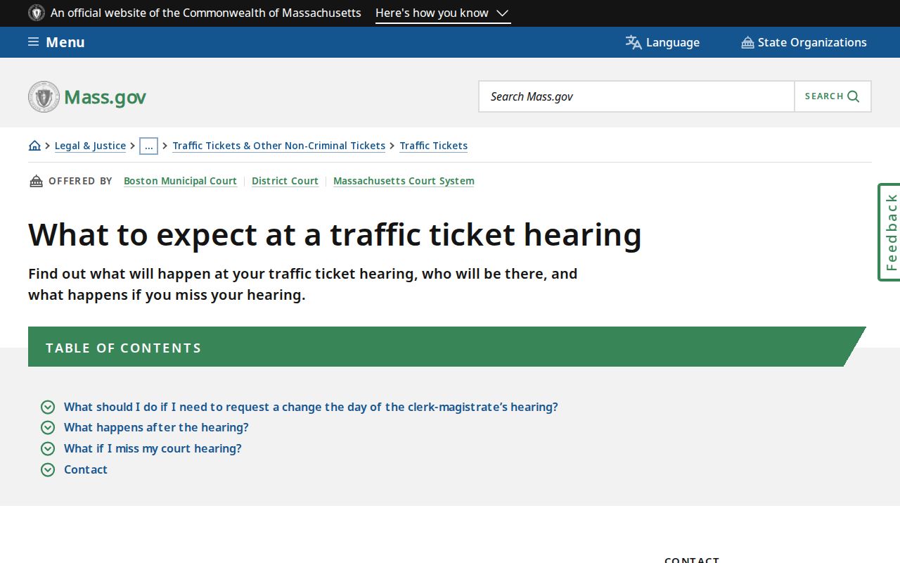Open the hamburger Menu

click(x=56, y=42)
